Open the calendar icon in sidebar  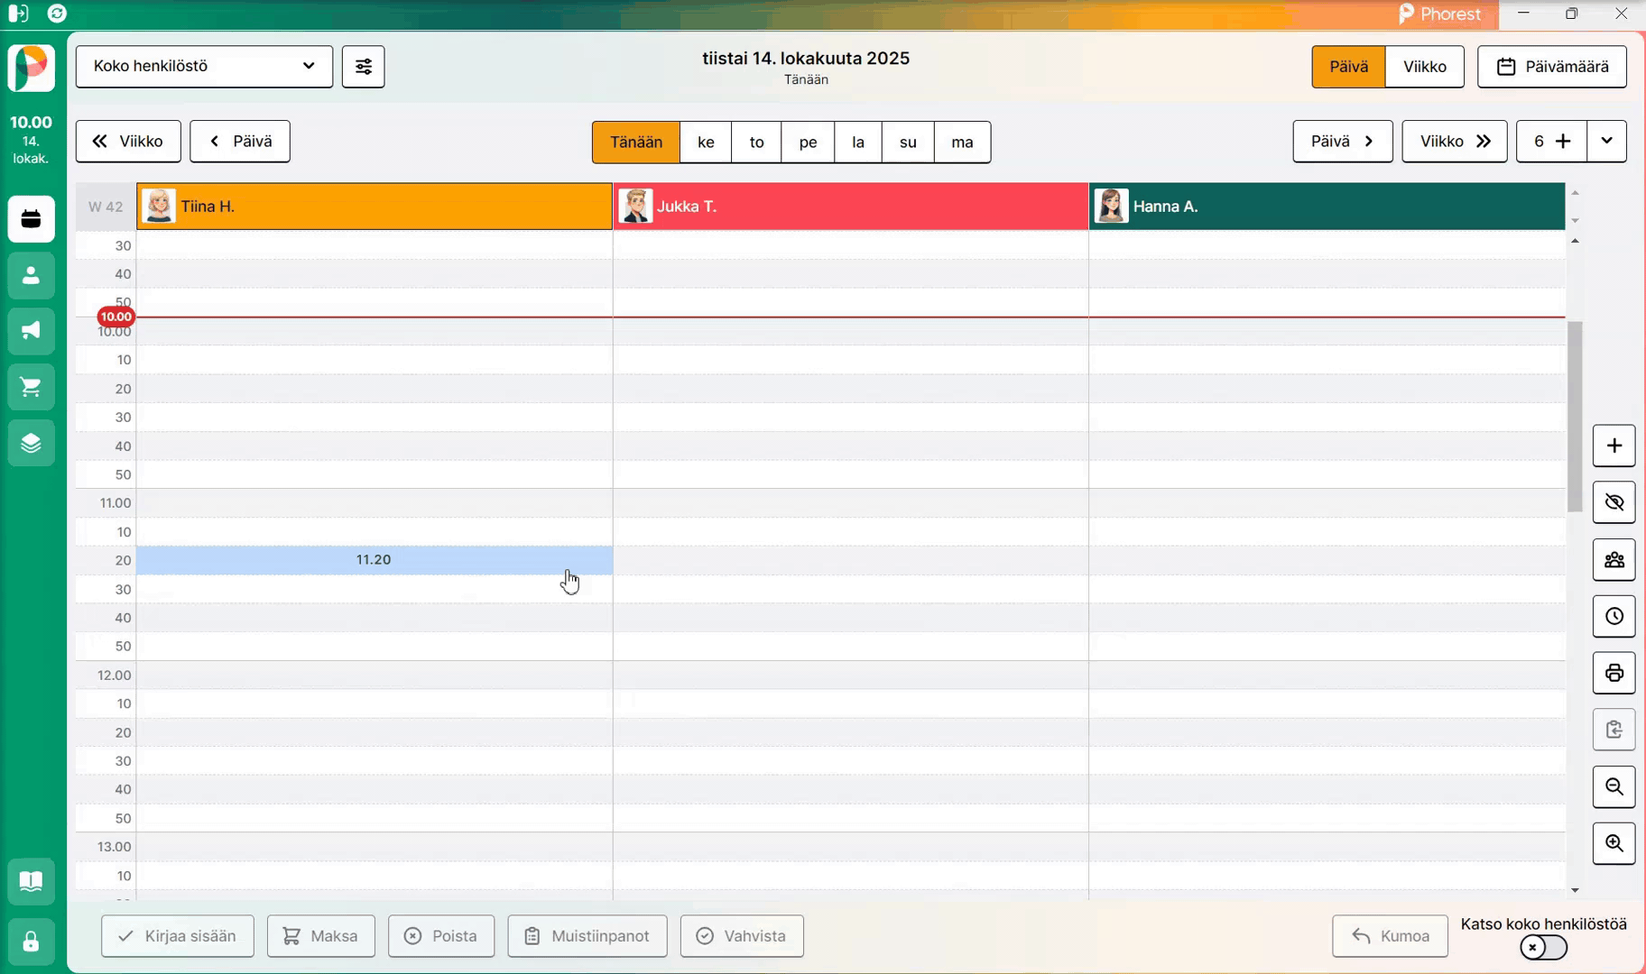pyautogui.click(x=31, y=219)
